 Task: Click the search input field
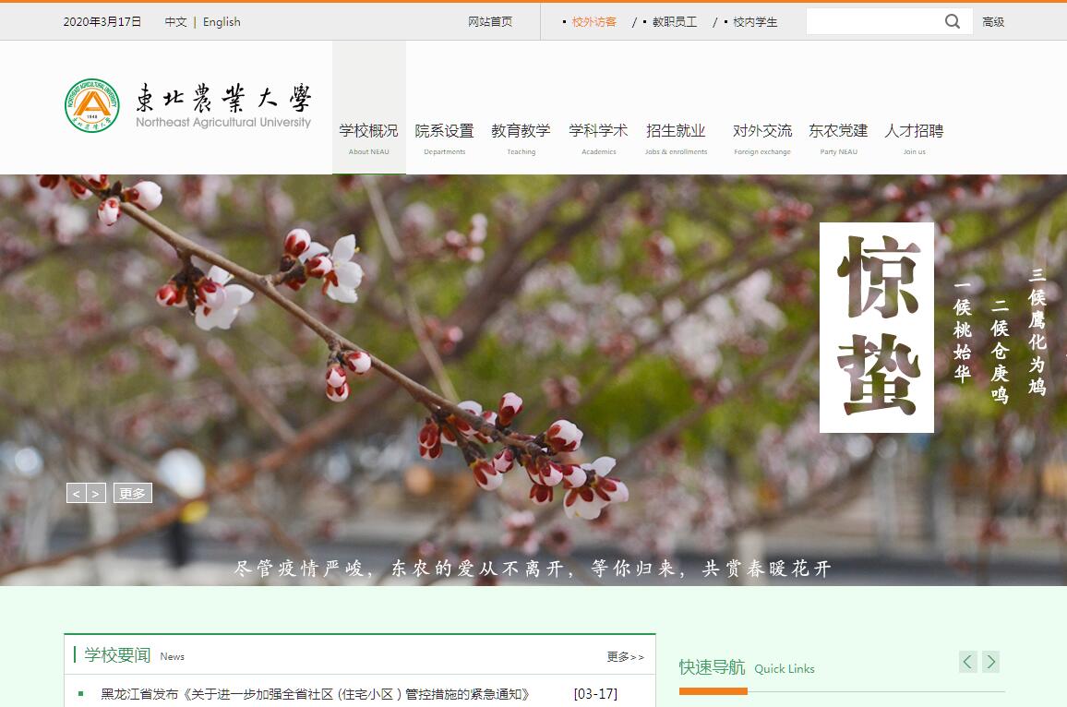pos(872,21)
